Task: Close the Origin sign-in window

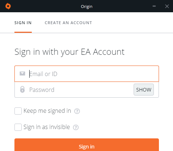Action: coord(167,6)
